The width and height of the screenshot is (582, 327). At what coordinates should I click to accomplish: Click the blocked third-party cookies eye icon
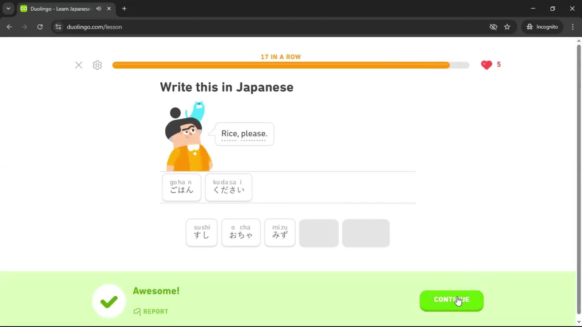493,27
